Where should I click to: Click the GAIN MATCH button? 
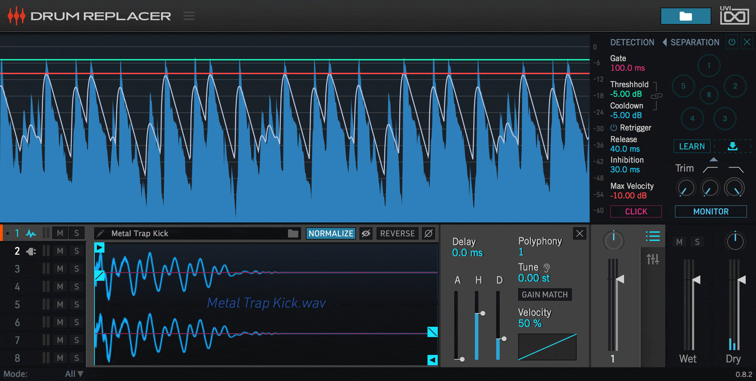point(545,295)
